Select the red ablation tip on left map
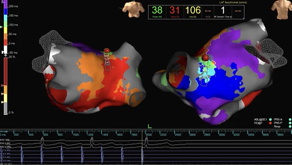The height and width of the screenshot is (165, 292). 106,51
